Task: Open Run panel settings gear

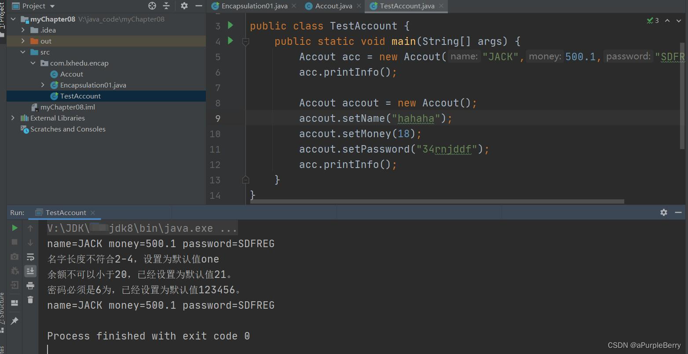Action: click(x=664, y=212)
